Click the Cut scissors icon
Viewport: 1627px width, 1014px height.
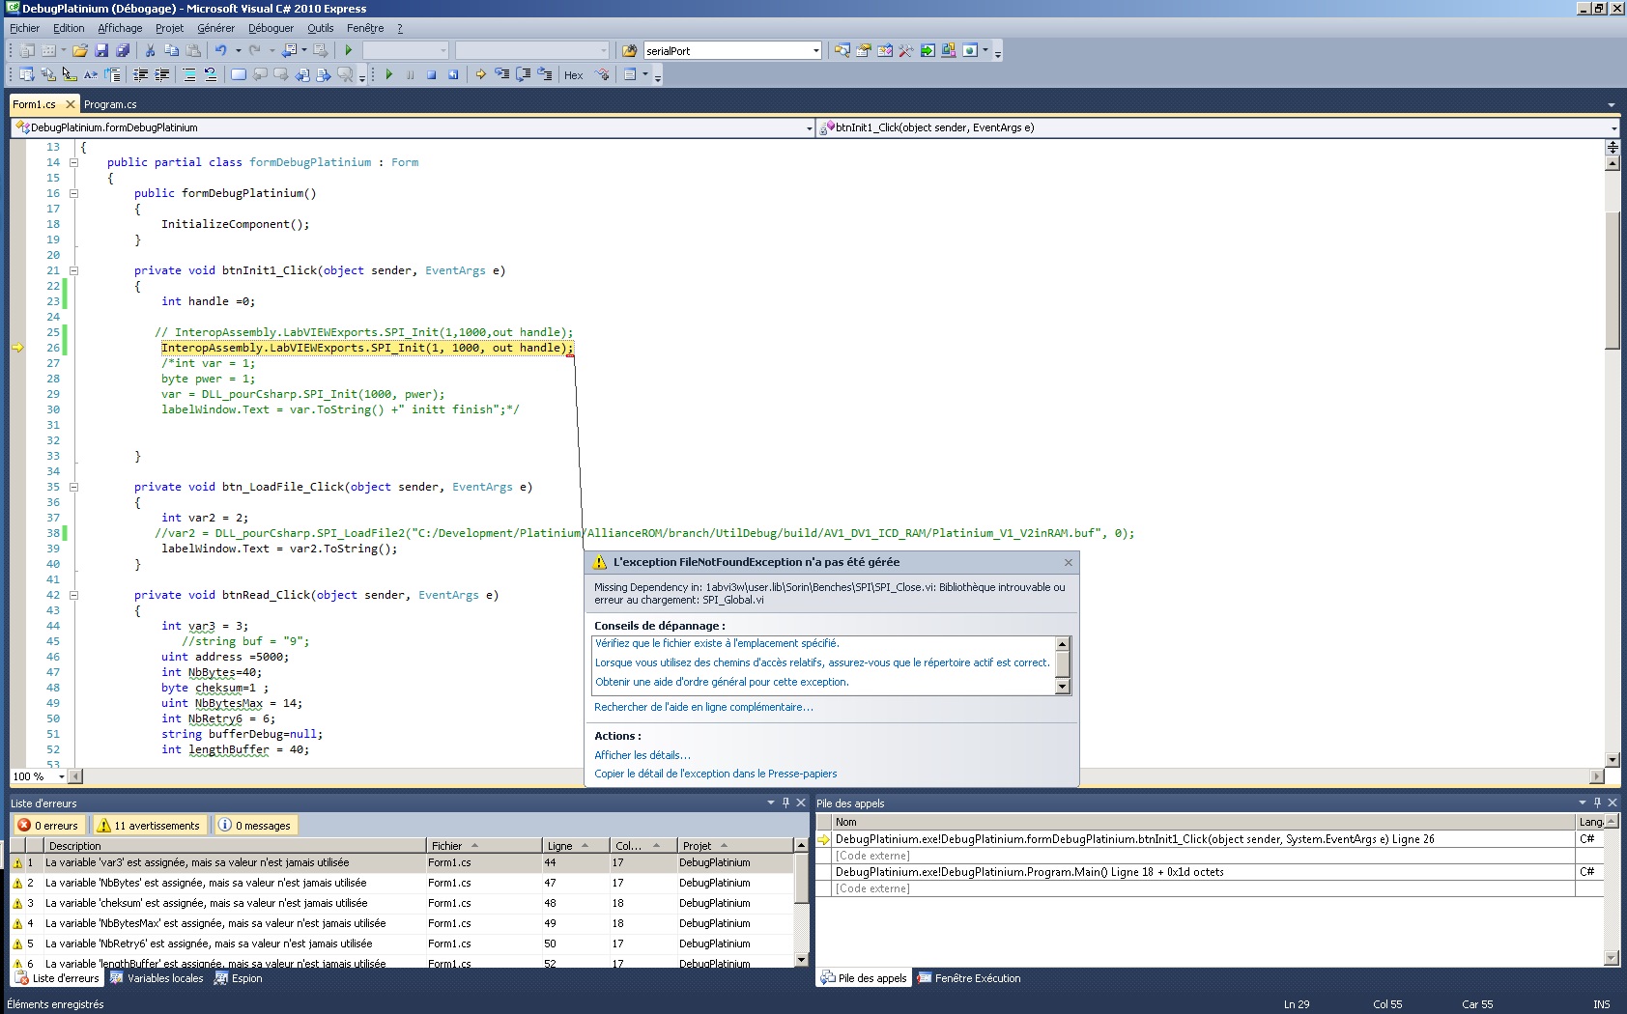[x=150, y=50]
